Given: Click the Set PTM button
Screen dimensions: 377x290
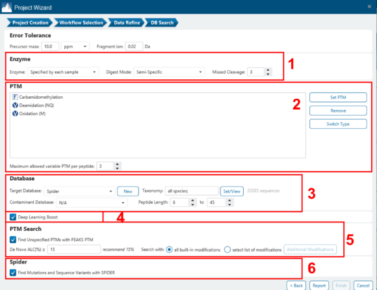Looking at the screenshot, I should point(338,98).
